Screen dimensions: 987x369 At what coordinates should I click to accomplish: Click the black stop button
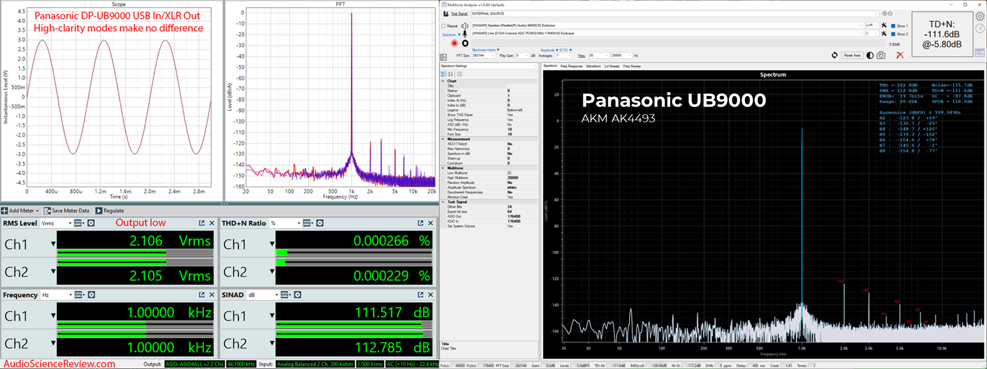465,43
